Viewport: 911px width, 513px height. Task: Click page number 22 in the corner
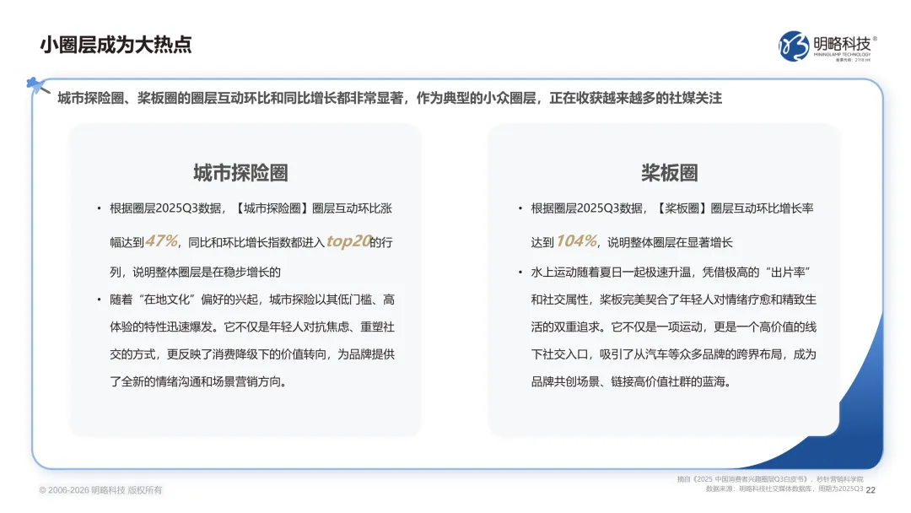[871, 489]
